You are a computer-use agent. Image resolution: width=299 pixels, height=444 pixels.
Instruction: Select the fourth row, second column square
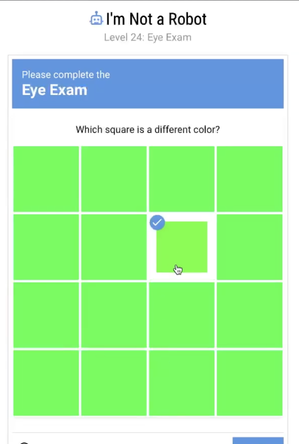(x=114, y=383)
